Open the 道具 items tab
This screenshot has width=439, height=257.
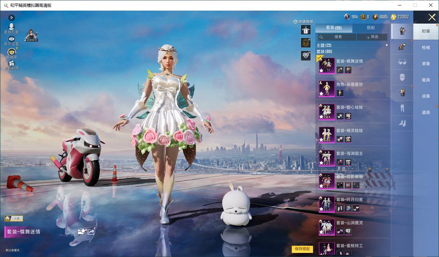click(426, 112)
